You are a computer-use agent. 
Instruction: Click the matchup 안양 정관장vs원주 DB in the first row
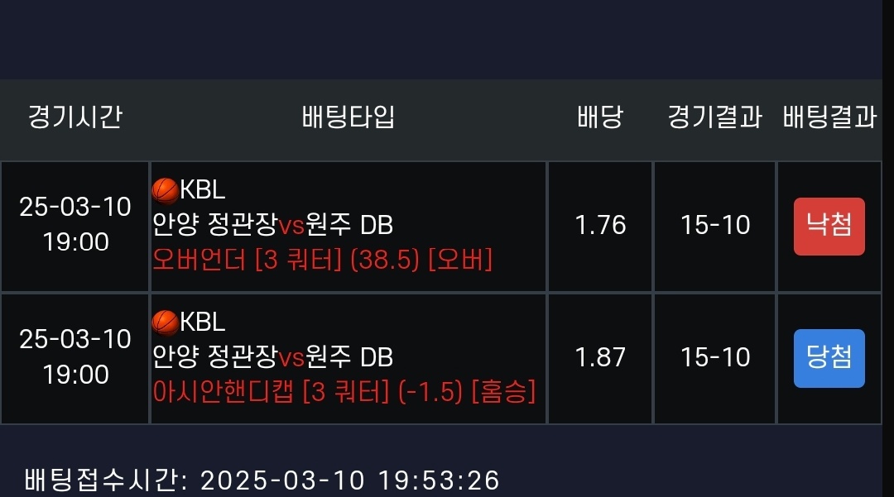tap(273, 225)
